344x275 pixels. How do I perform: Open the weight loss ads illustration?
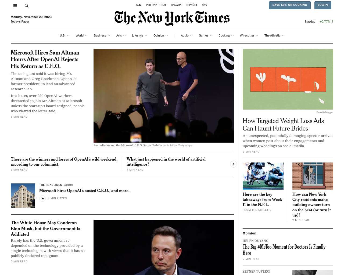[x=288, y=79]
